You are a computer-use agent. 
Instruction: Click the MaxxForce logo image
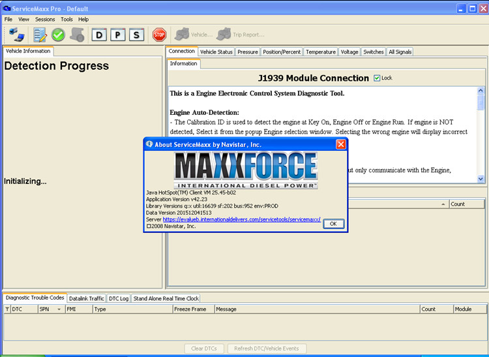246,170
